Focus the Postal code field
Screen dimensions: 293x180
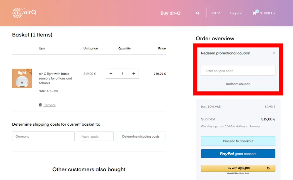[95, 136]
